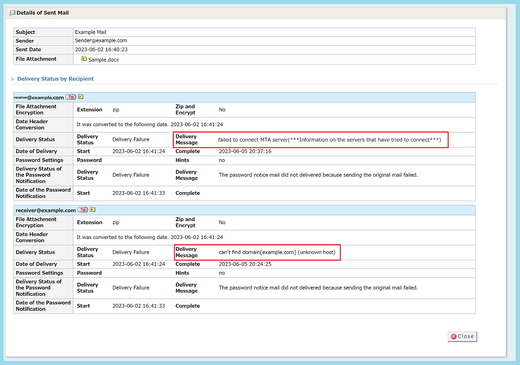Open the Sample.docx attachment link
520x365 pixels.
coord(103,60)
